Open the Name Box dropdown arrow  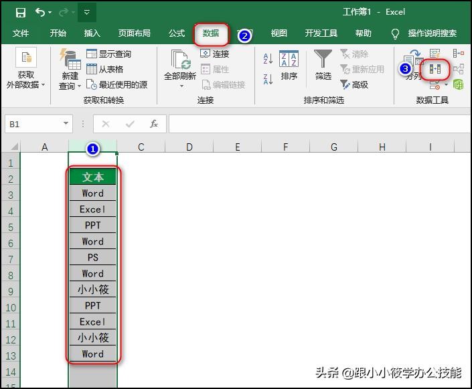tap(66, 124)
